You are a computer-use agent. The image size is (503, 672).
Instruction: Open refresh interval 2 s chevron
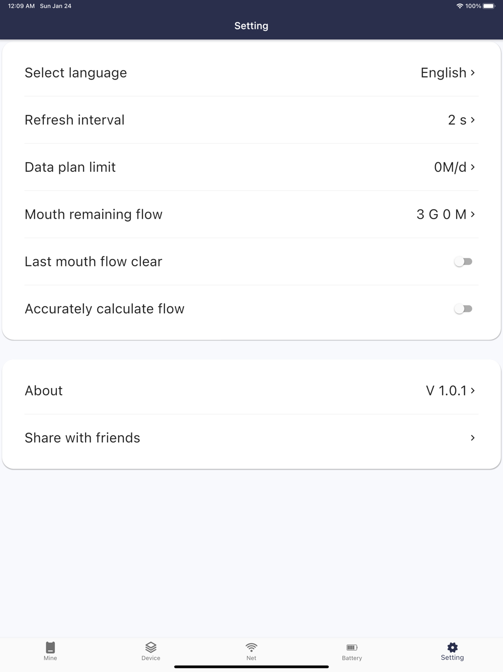click(473, 120)
